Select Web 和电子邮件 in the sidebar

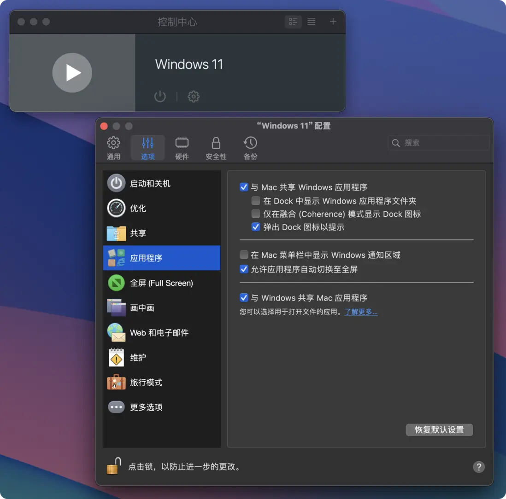162,332
